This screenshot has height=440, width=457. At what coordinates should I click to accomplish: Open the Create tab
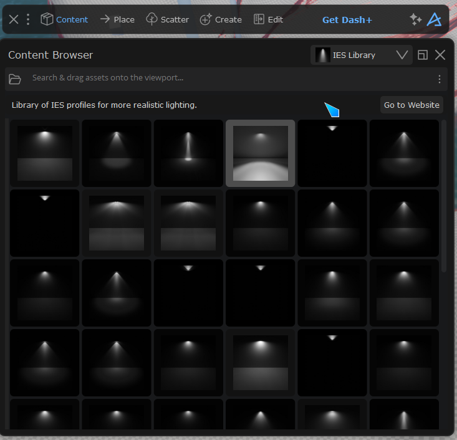221,19
